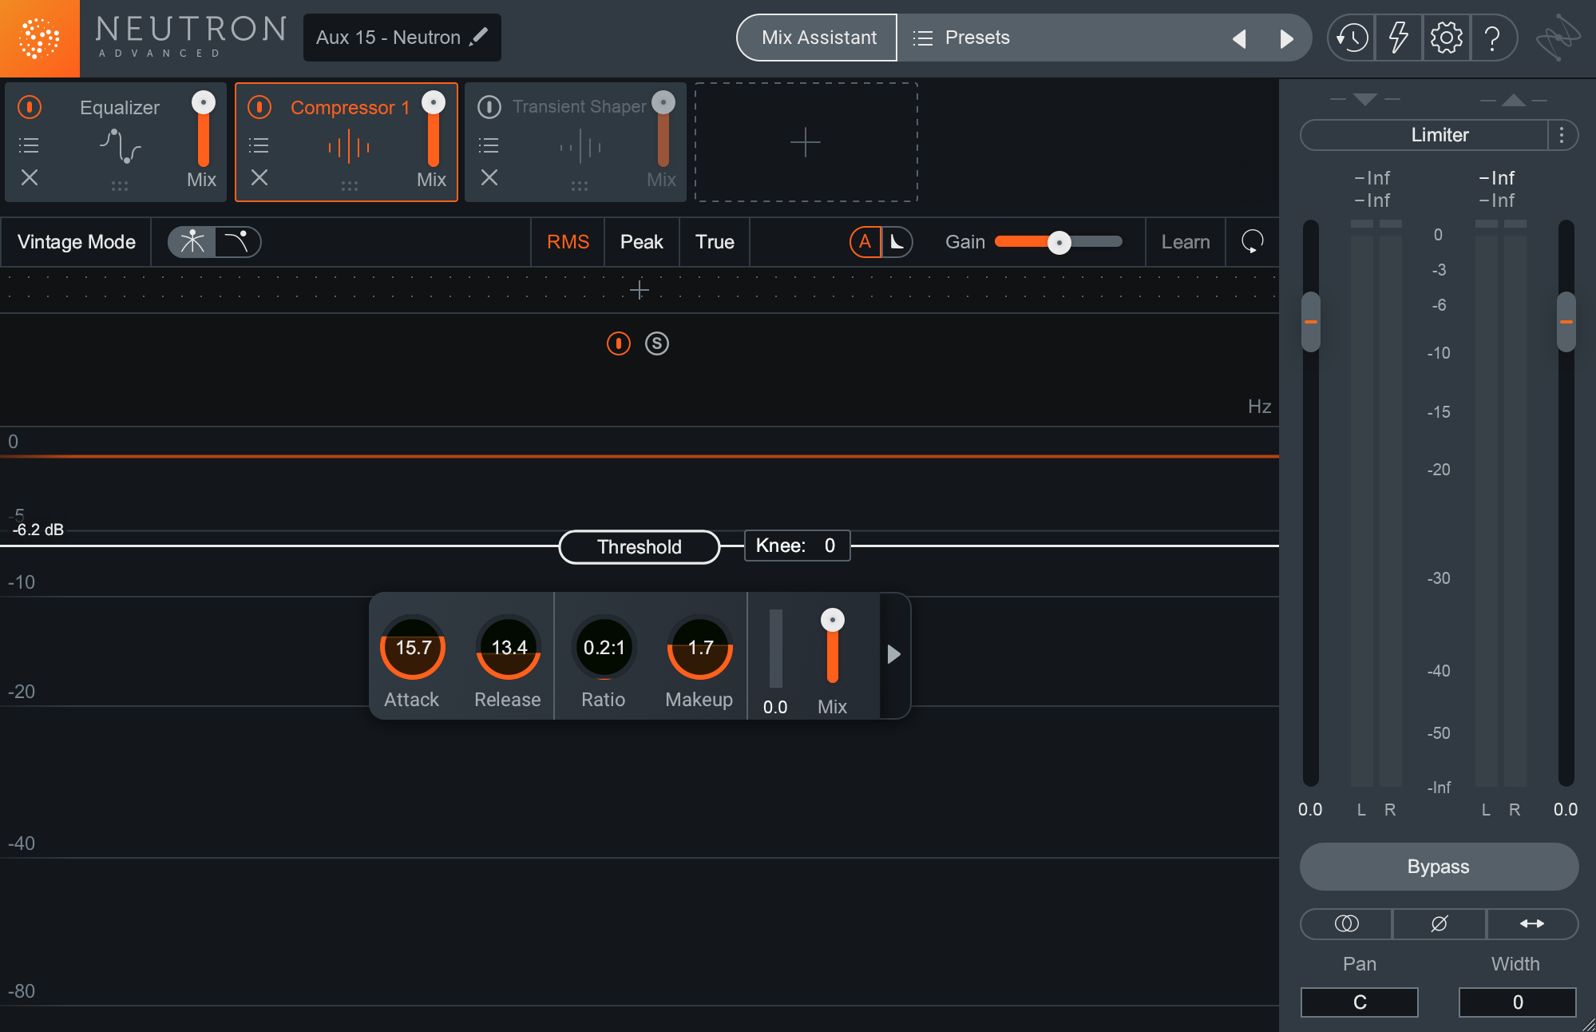Open Transient Shaper presets list icon
1596x1032 pixels.
[x=489, y=145]
